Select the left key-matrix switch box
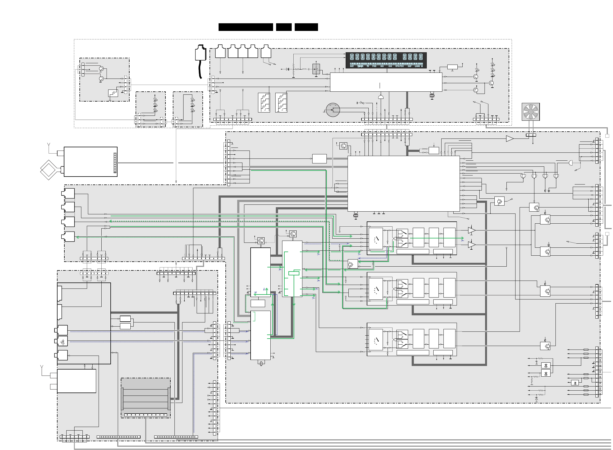Screen dimensions: 613x450 (264, 103)
